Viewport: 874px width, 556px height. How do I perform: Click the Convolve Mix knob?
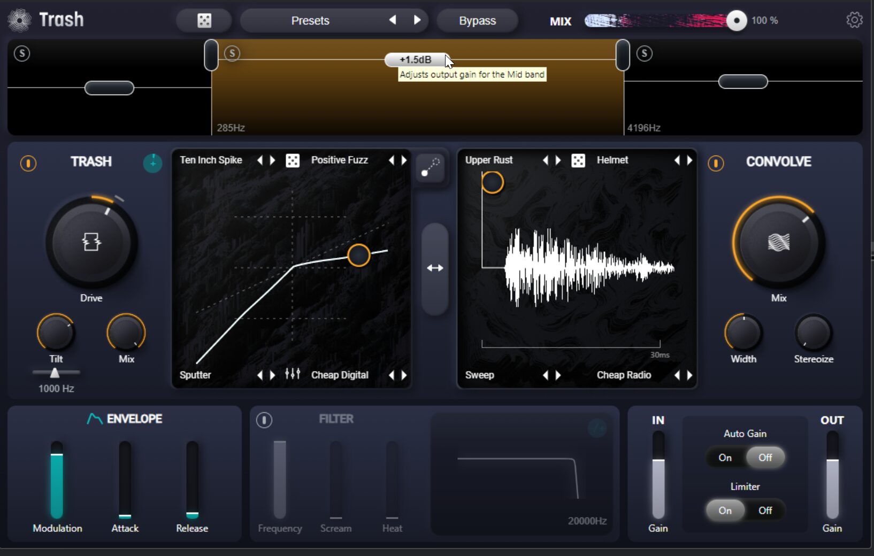point(779,242)
